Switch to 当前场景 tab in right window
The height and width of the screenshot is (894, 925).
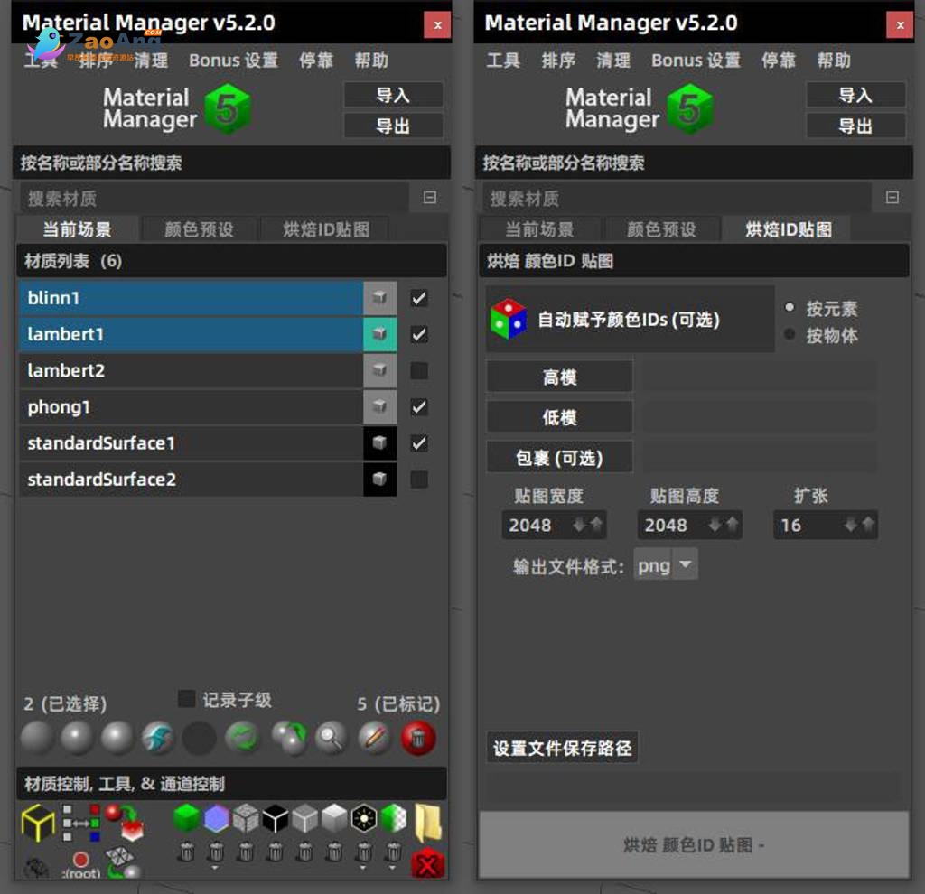(x=539, y=229)
